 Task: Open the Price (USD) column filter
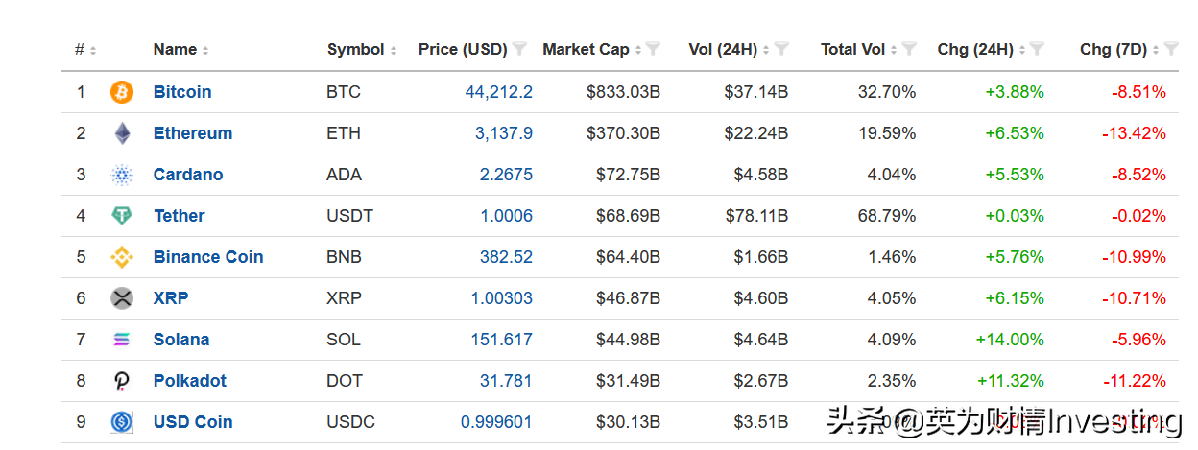519,49
